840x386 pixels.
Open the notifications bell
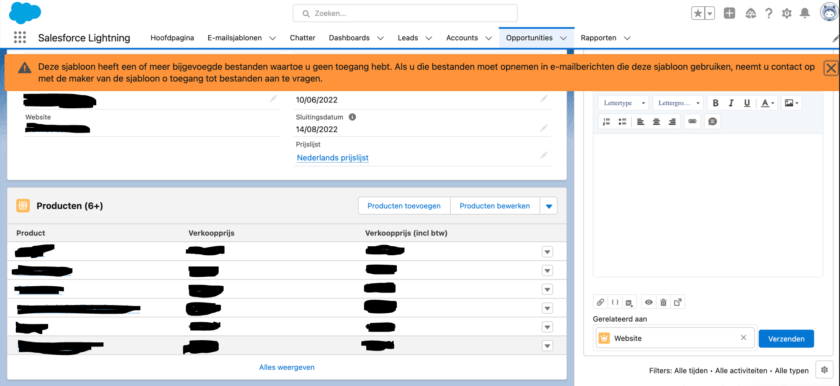(805, 13)
